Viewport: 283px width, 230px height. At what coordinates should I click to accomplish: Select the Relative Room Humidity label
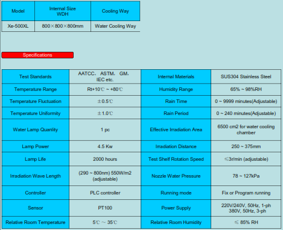point(176,222)
